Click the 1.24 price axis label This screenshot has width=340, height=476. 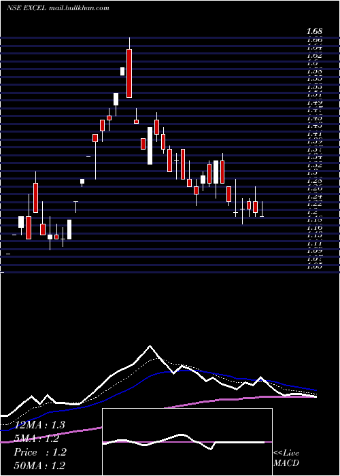point(314,197)
